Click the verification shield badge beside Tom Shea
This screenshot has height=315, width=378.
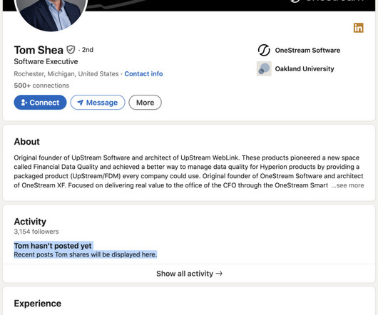point(71,50)
